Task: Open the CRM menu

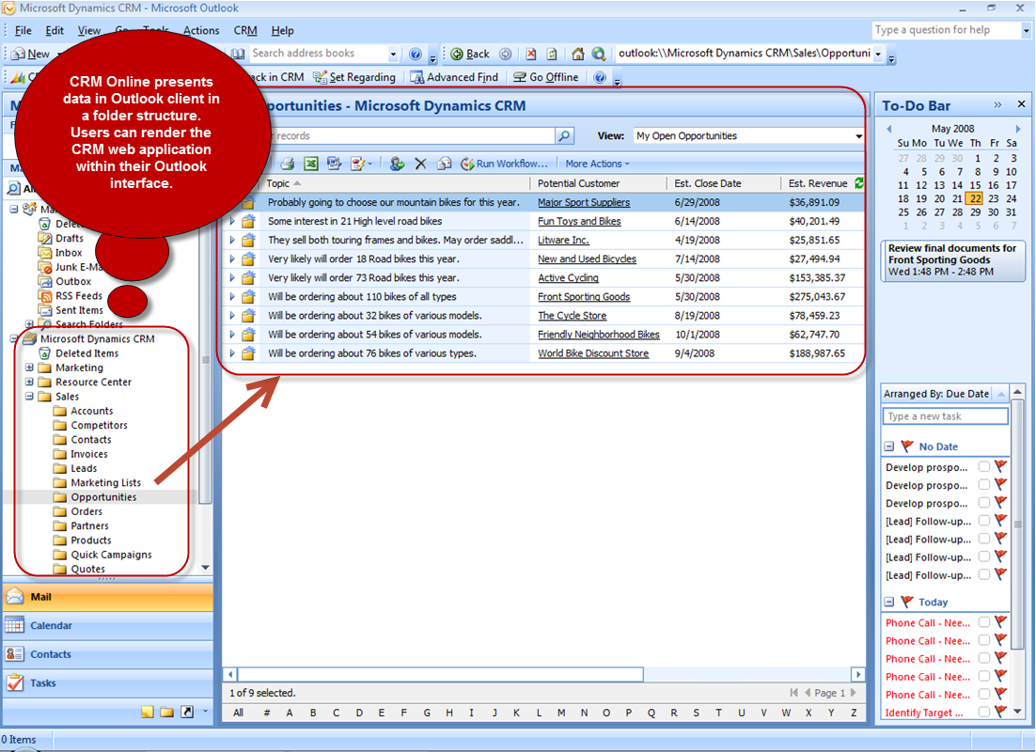Action: [245, 30]
